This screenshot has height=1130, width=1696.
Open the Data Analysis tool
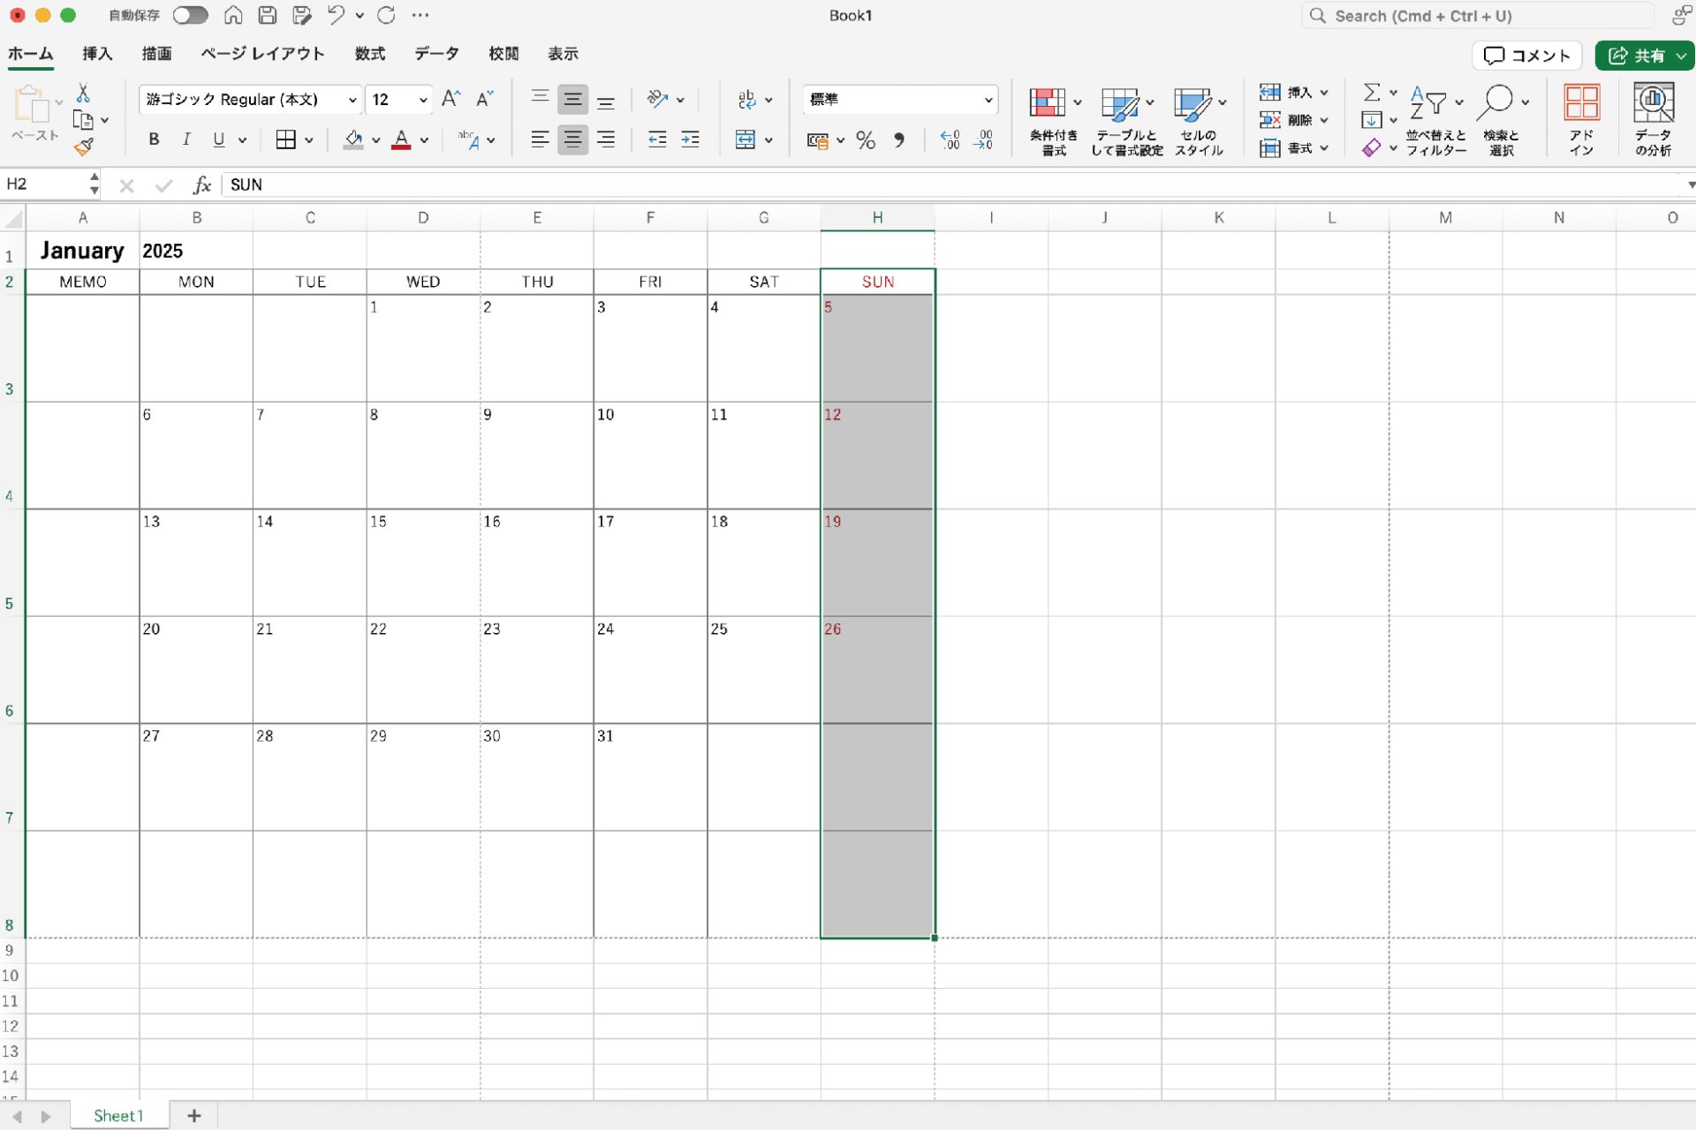[1653, 119]
